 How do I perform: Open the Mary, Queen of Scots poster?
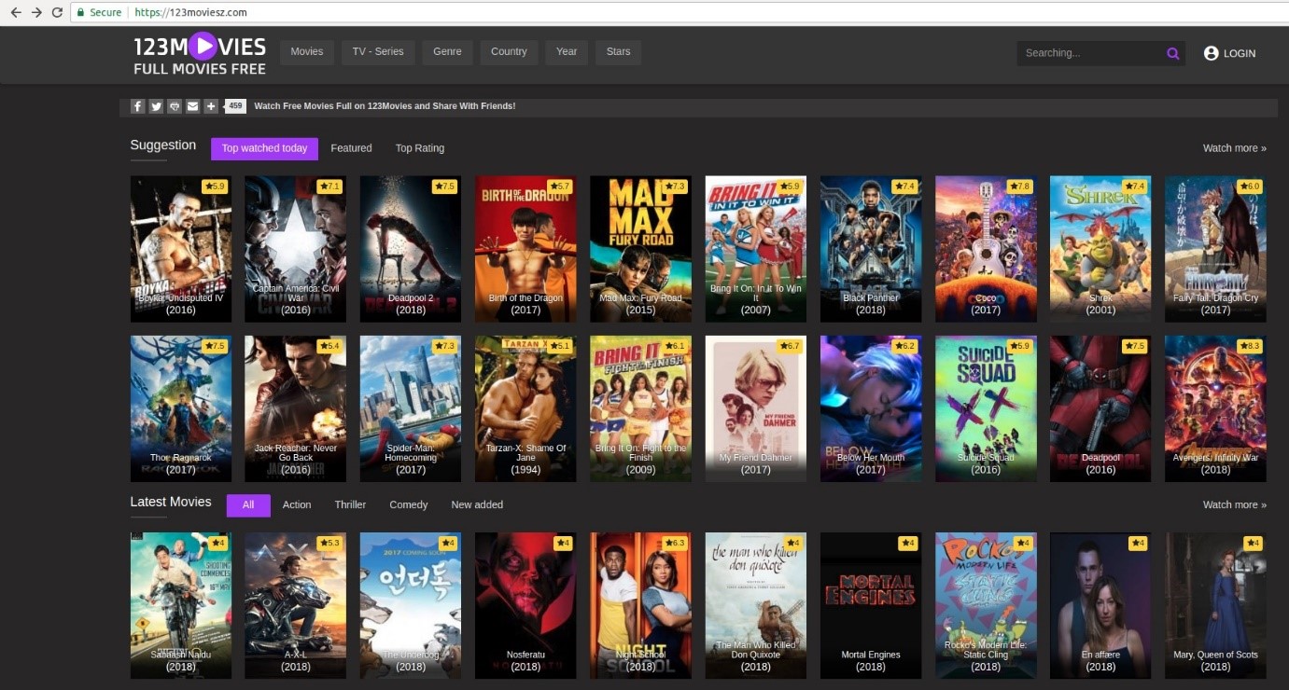click(1215, 605)
